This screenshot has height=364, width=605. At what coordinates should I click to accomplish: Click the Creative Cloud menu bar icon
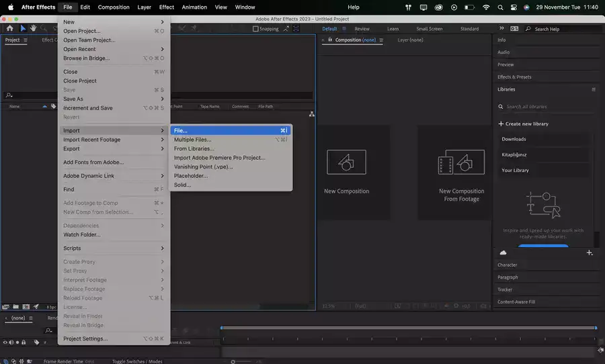(x=439, y=7)
